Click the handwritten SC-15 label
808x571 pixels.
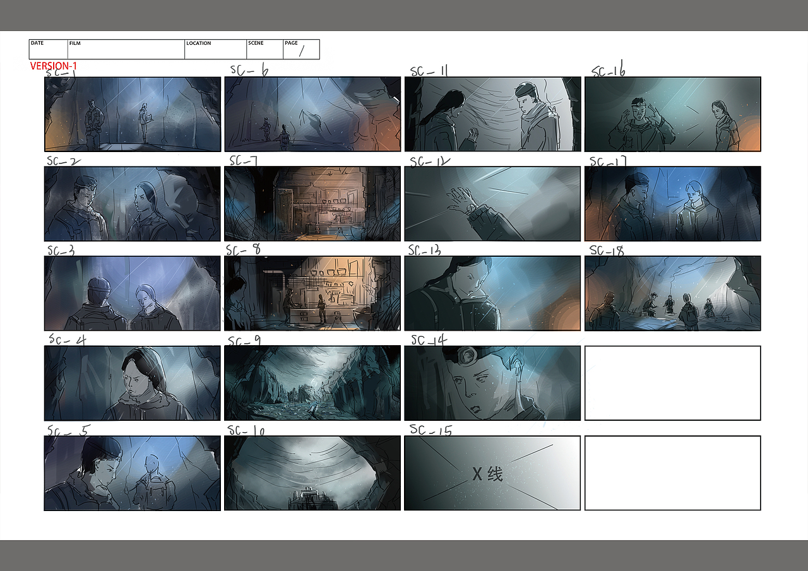click(x=431, y=430)
